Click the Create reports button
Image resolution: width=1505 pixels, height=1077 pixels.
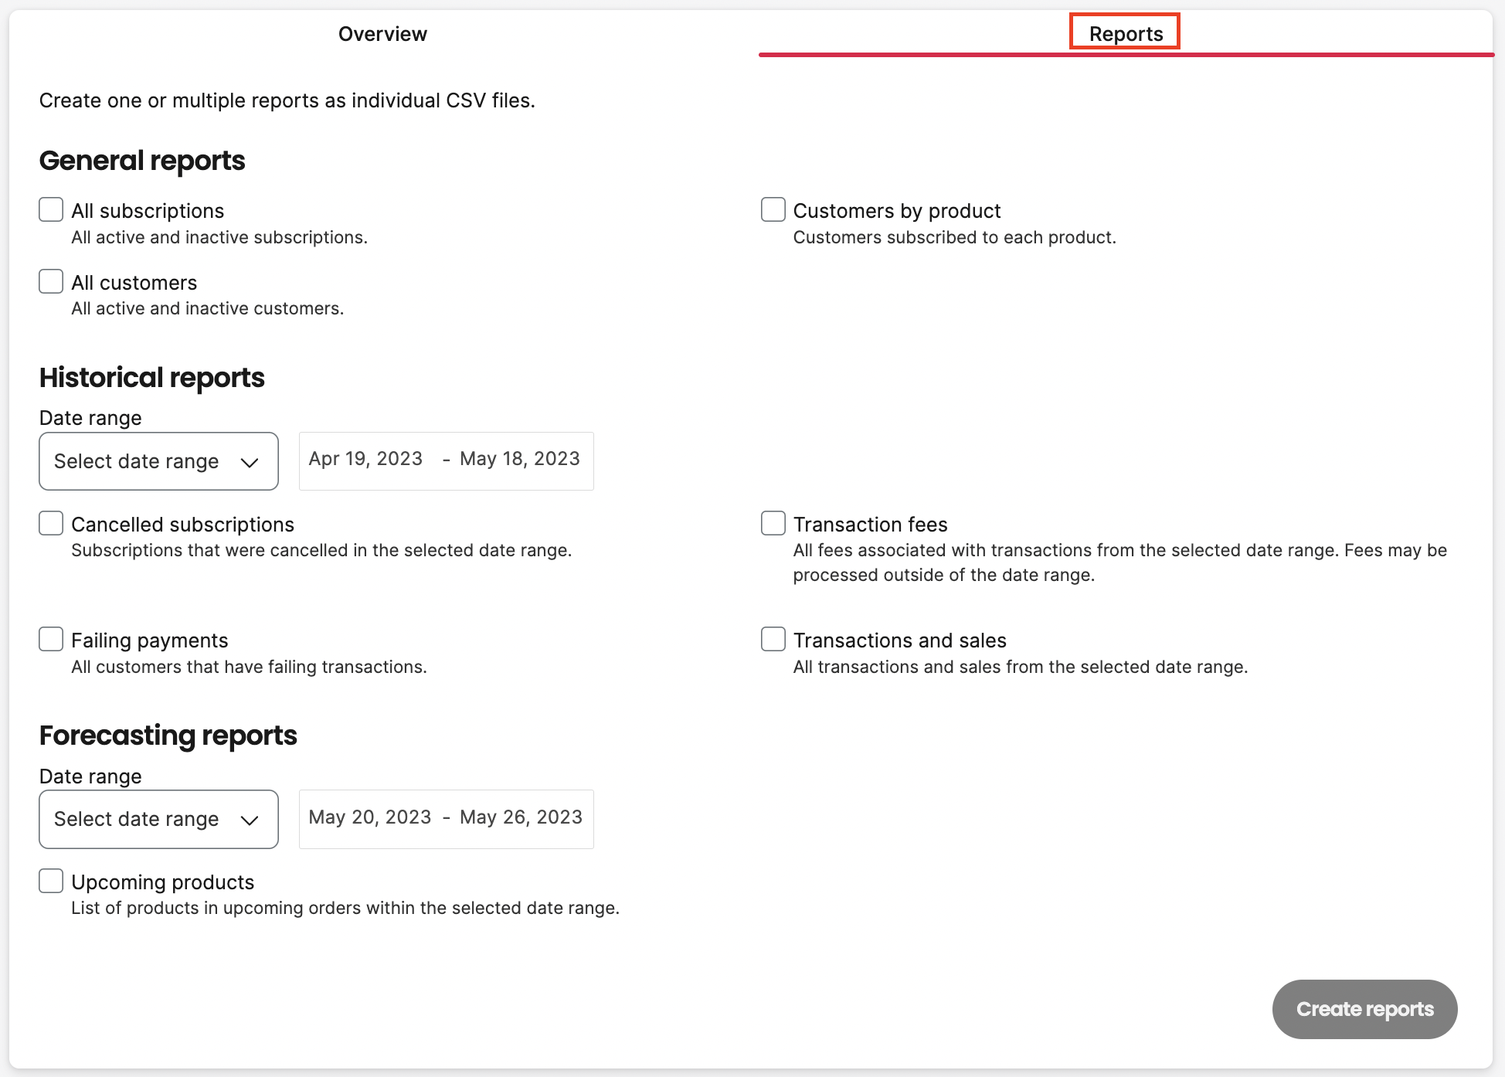coord(1364,1009)
